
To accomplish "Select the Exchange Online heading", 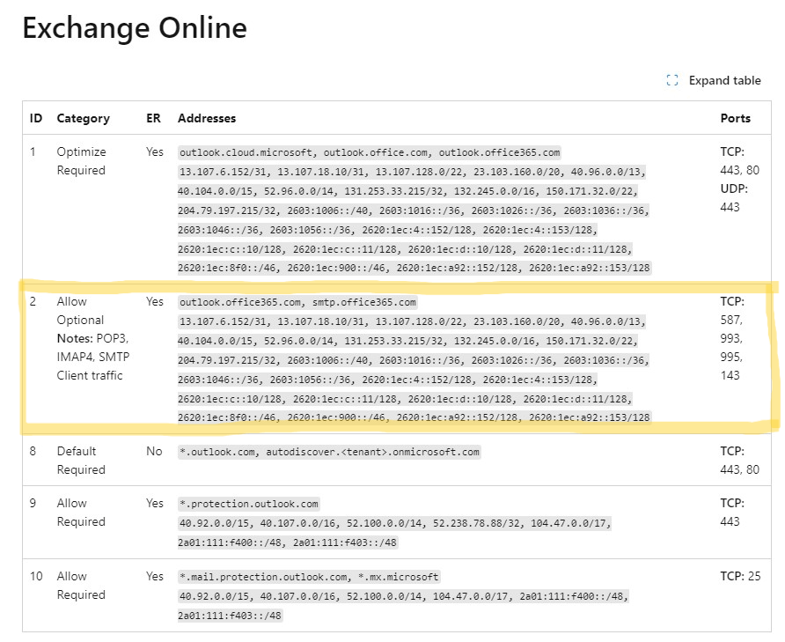I will pos(135,27).
